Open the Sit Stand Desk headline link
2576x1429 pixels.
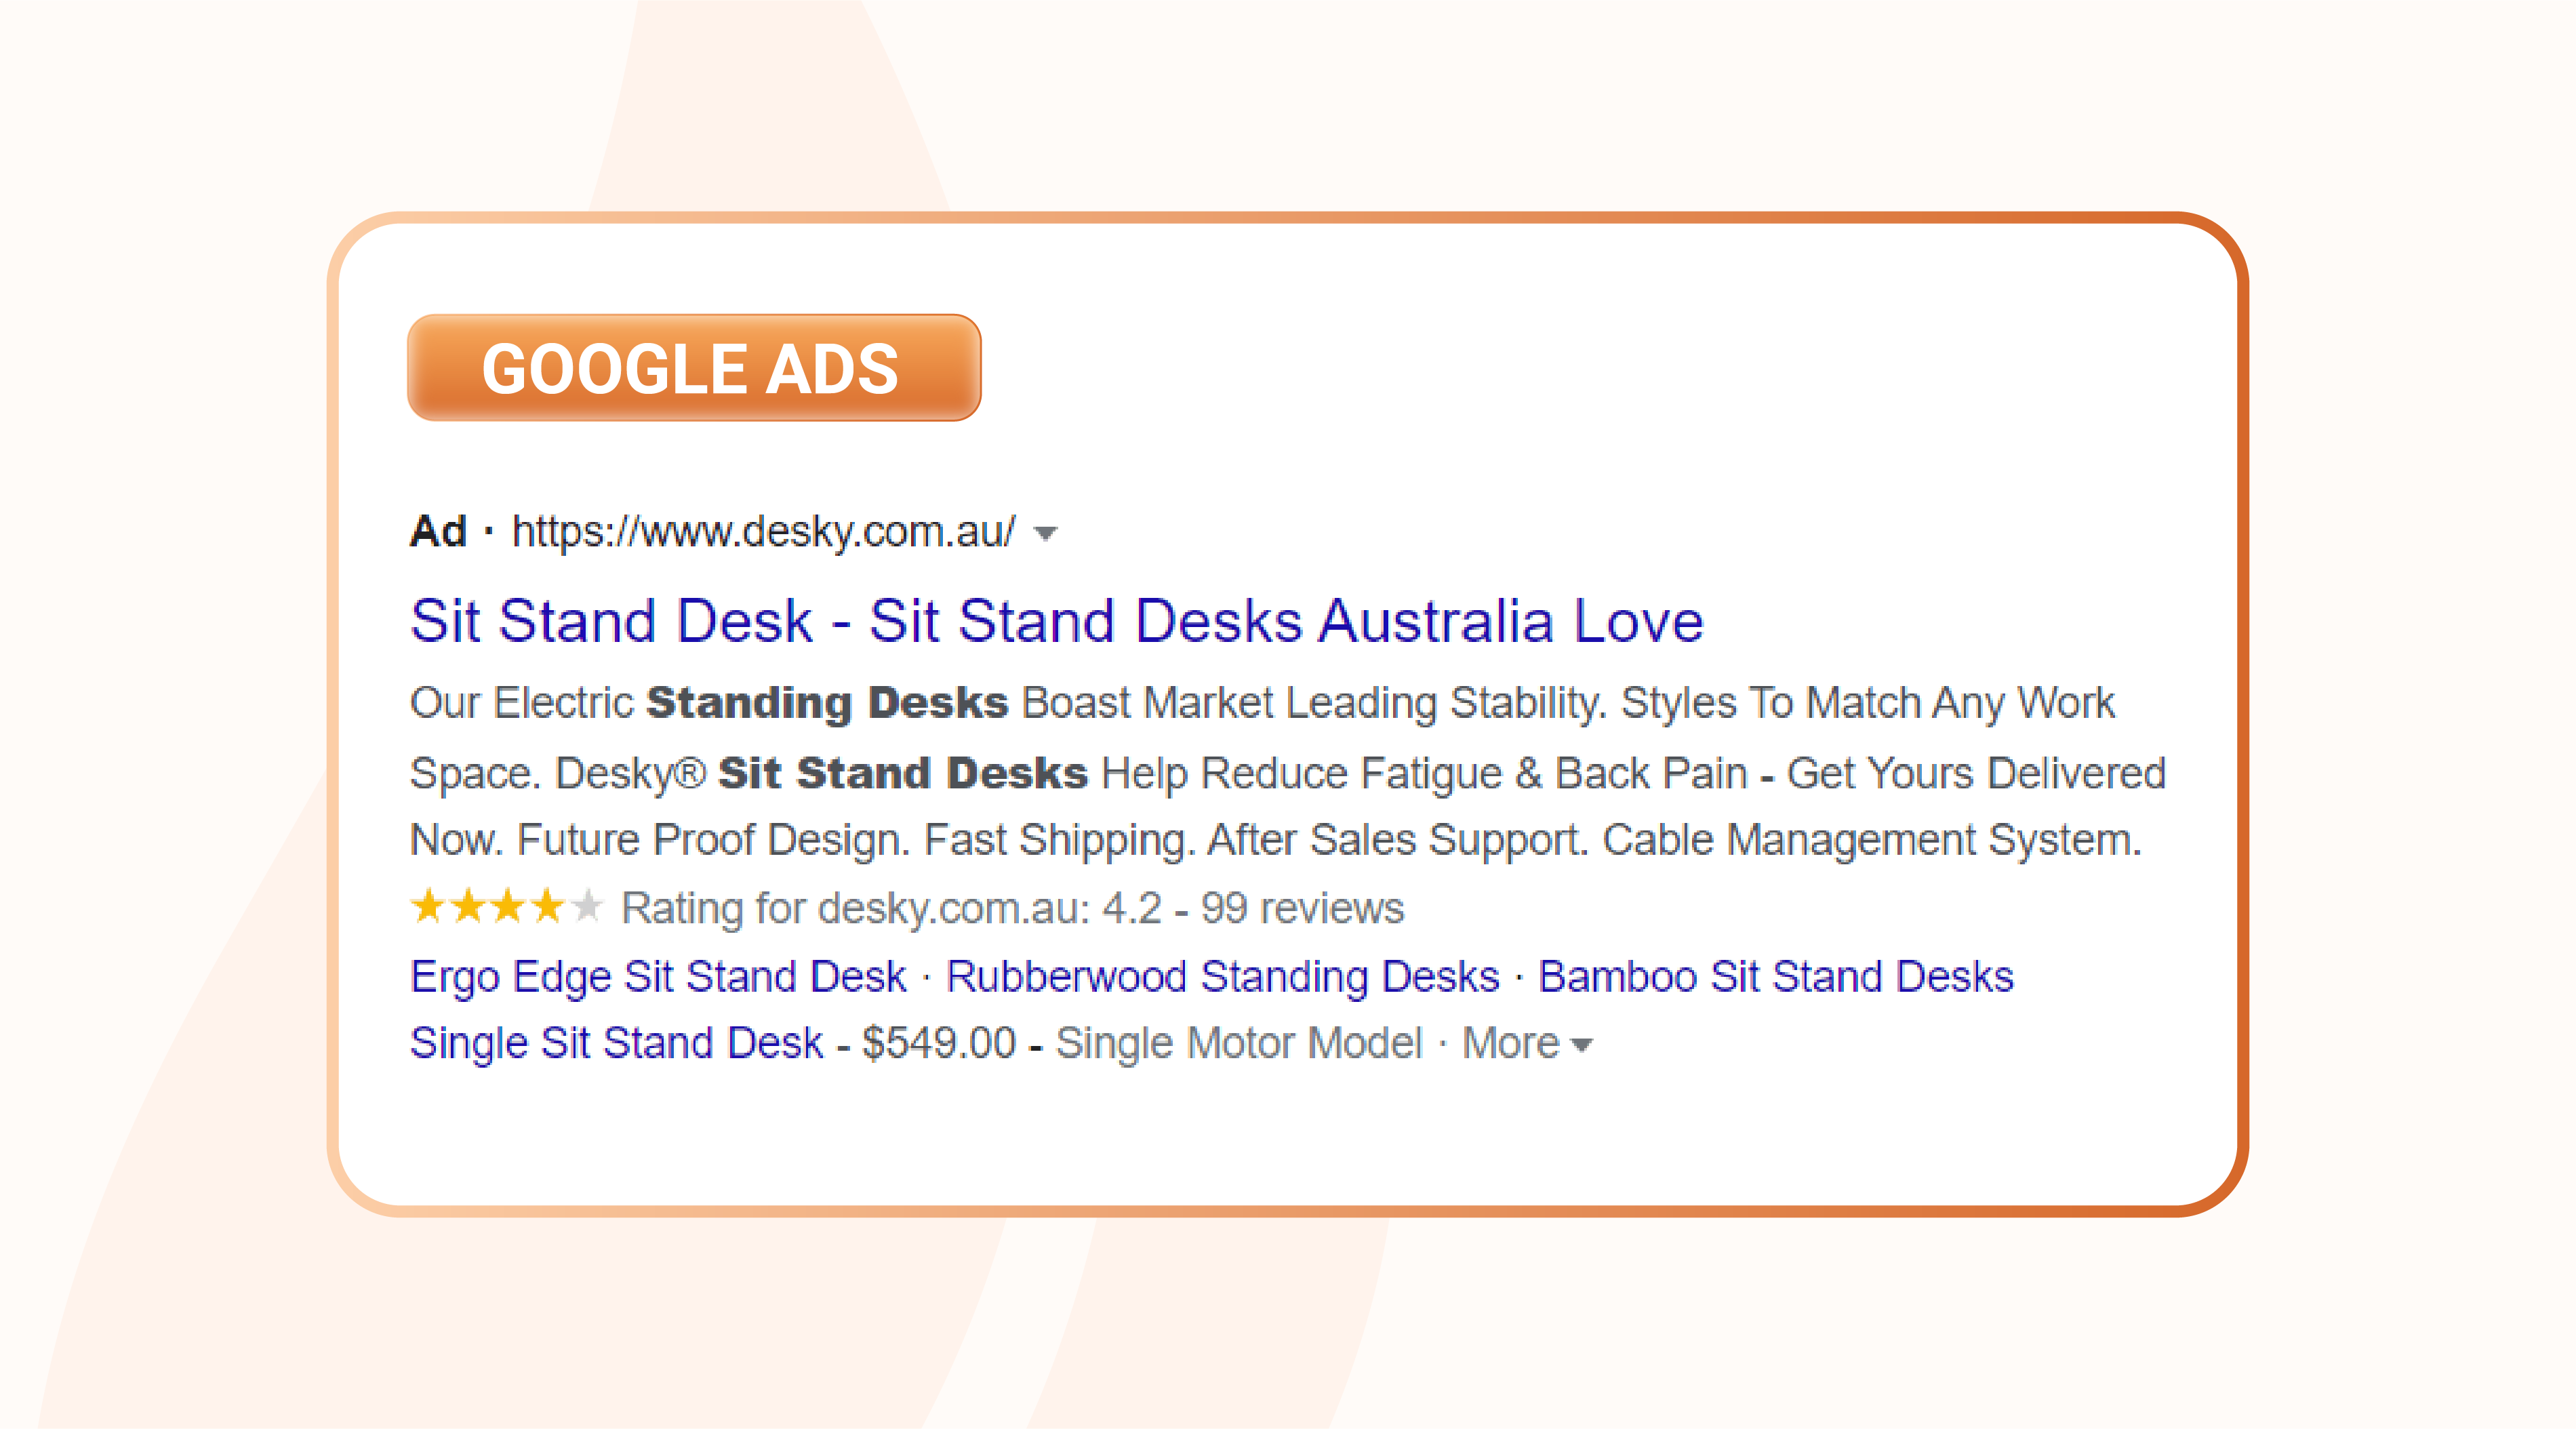click(x=1057, y=621)
